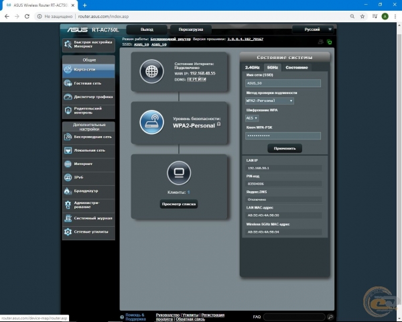Click the WPA-PSK key password field
This screenshot has width=402, height=322.
coord(283,136)
